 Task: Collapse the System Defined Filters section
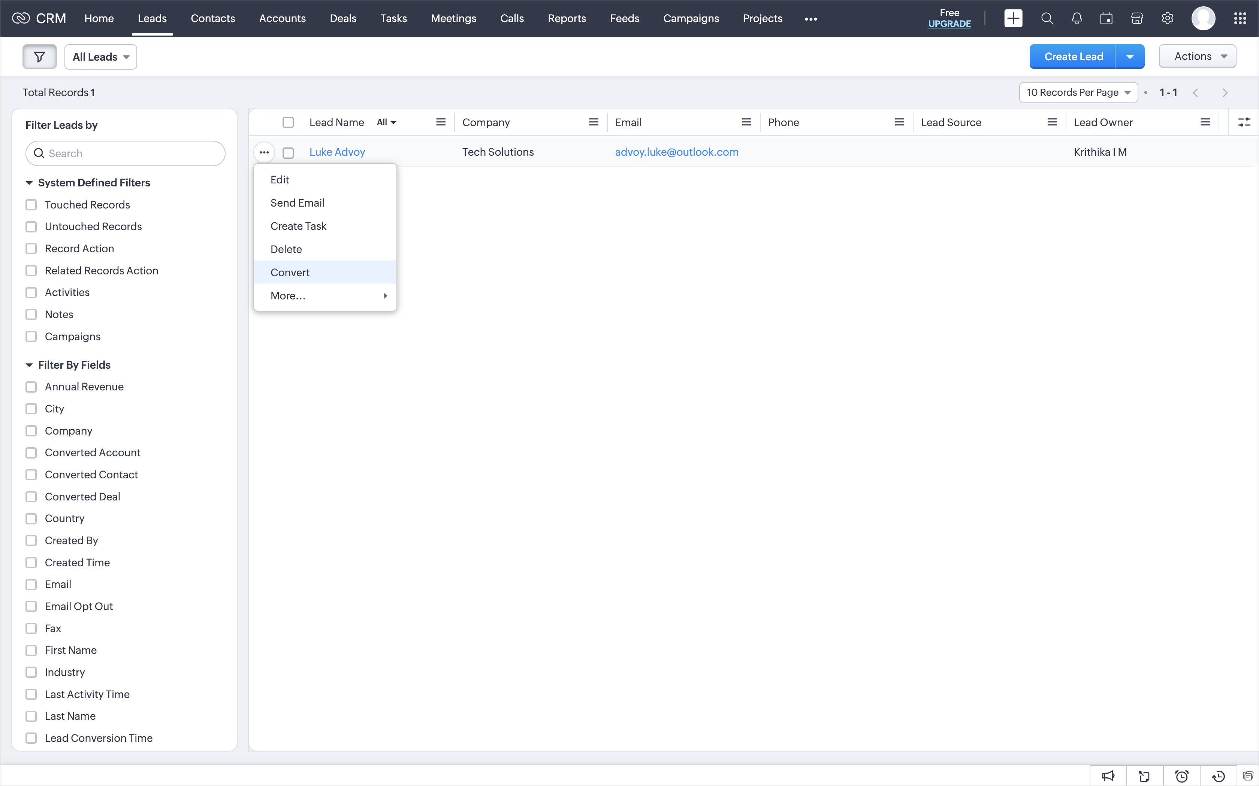(29, 183)
